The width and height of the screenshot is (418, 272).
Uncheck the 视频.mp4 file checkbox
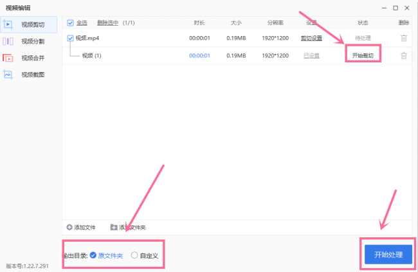tap(70, 38)
